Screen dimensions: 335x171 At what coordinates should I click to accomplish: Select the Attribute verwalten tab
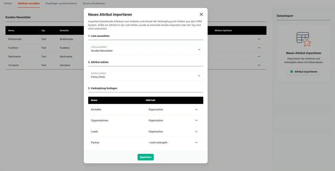29,3
